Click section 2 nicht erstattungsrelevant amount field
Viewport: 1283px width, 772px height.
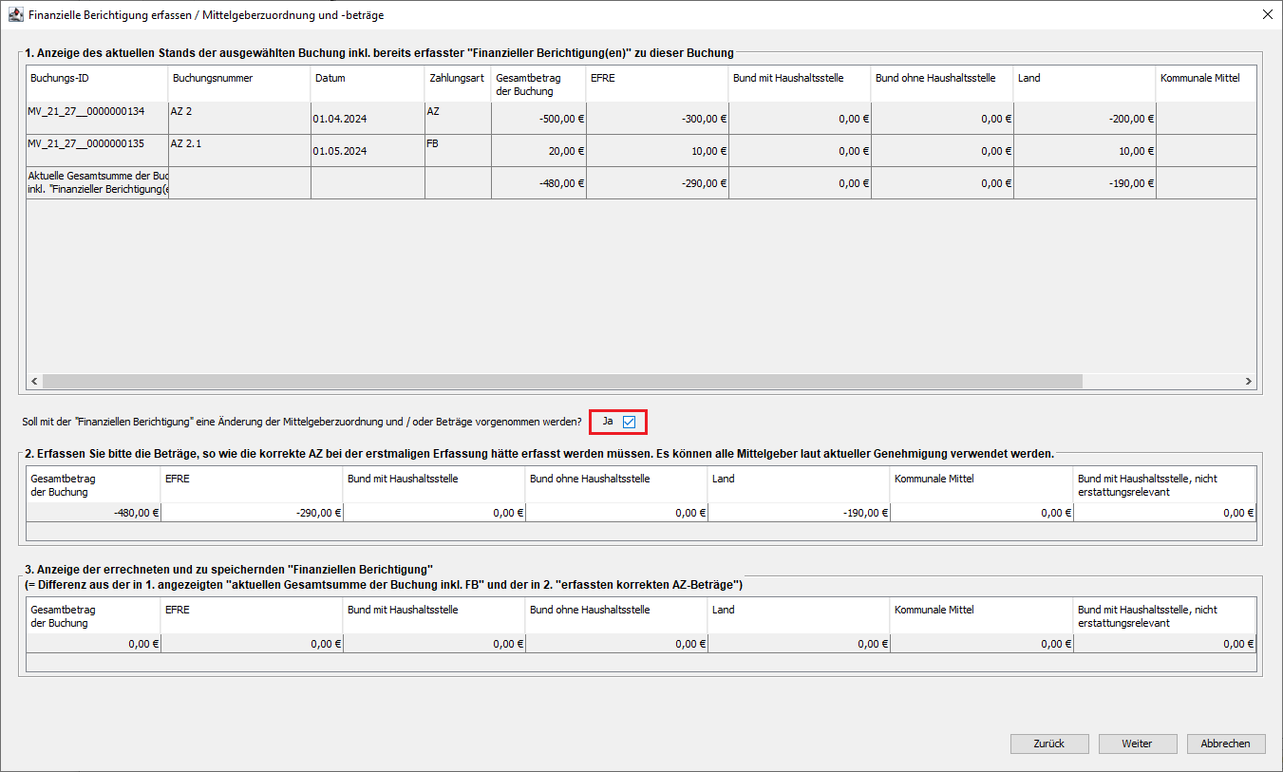[1164, 513]
